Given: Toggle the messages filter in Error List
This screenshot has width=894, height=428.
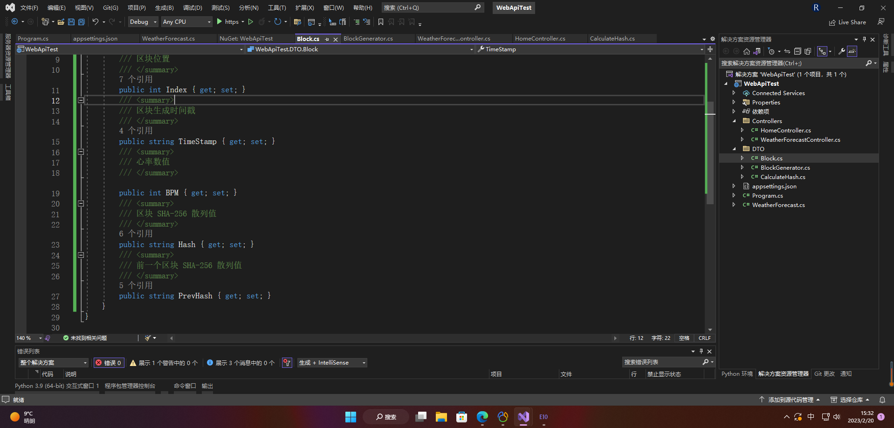Looking at the screenshot, I should click(x=241, y=363).
